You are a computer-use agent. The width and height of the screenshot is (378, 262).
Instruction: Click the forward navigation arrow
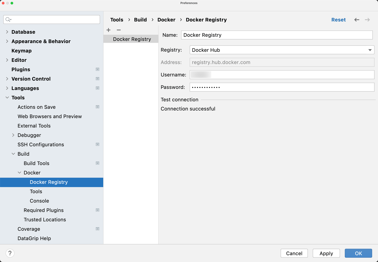click(367, 20)
